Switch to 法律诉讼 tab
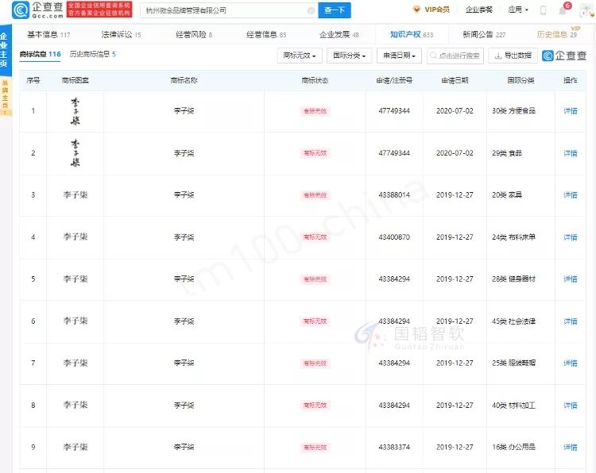 pos(121,35)
